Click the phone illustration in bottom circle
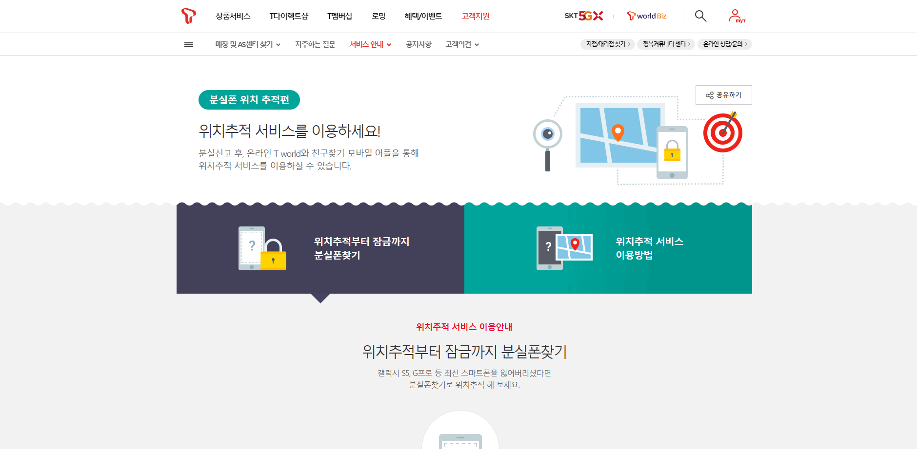 coord(460,441)
